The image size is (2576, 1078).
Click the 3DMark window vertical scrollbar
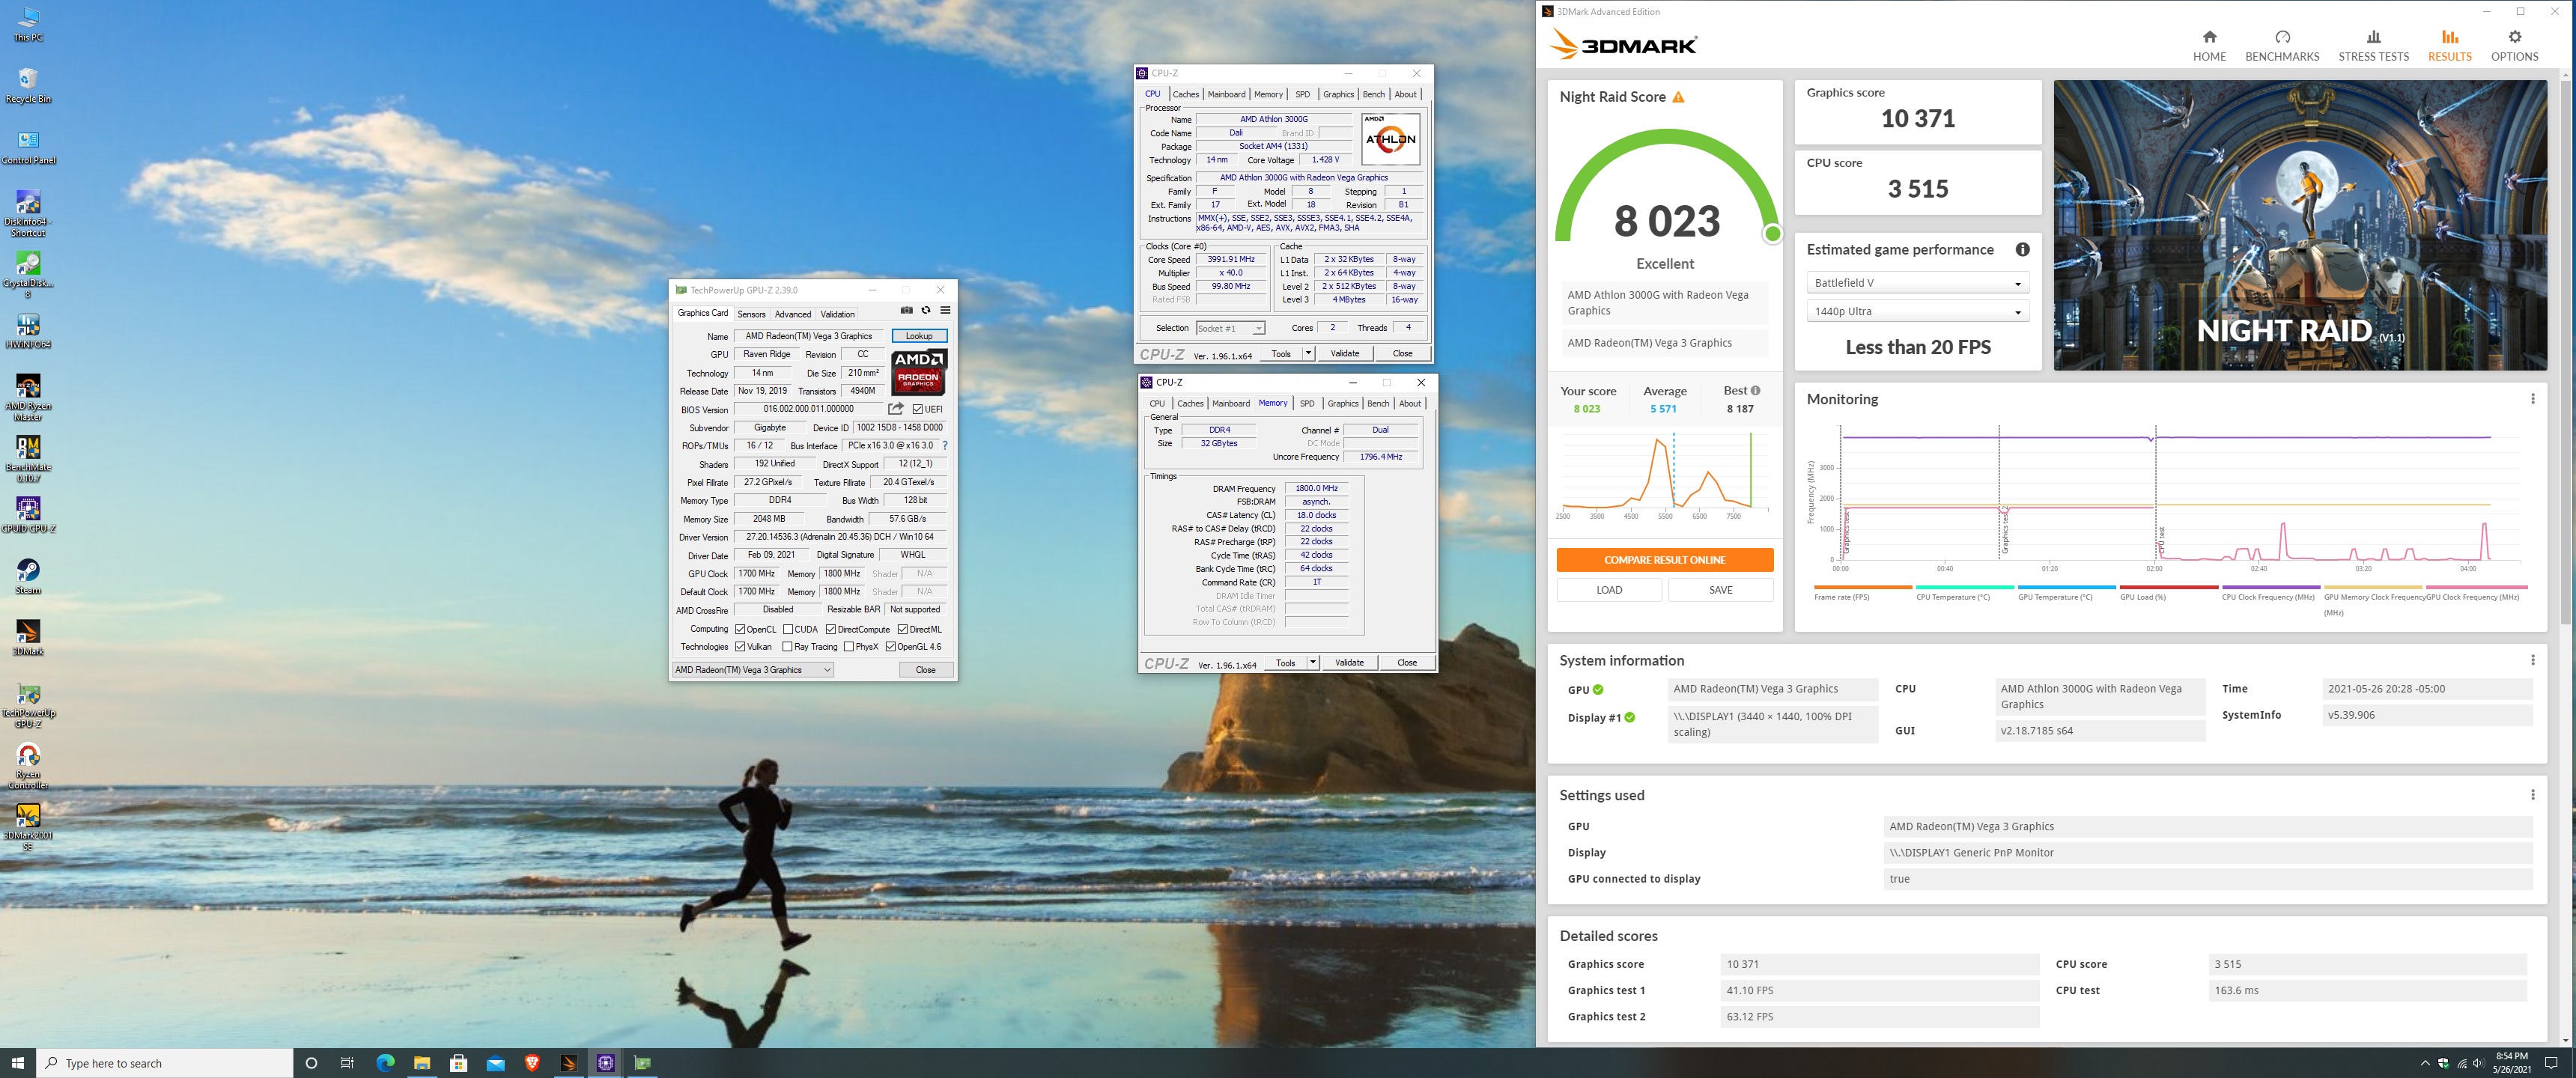click(x=2567, y=350)
